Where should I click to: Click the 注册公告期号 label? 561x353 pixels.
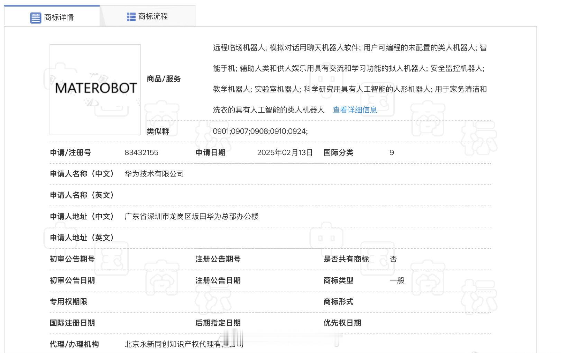[218, 259]
